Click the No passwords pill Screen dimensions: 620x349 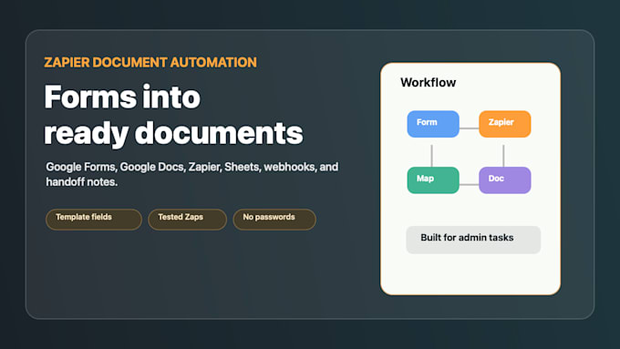tap(274, 220)
